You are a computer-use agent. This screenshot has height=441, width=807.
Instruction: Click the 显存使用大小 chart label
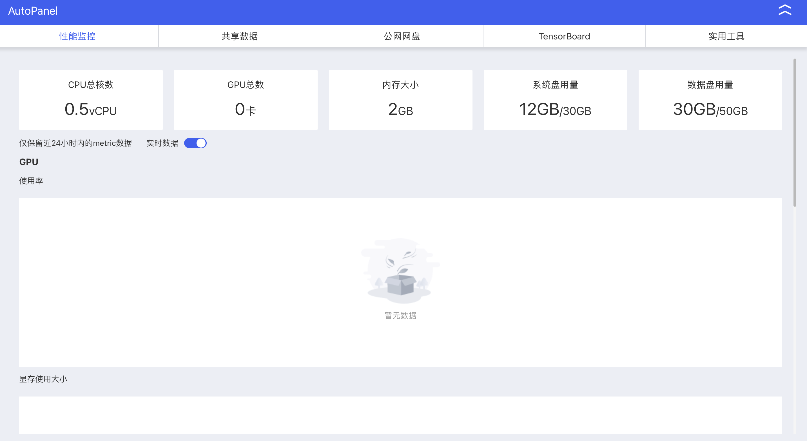[43, 379]
